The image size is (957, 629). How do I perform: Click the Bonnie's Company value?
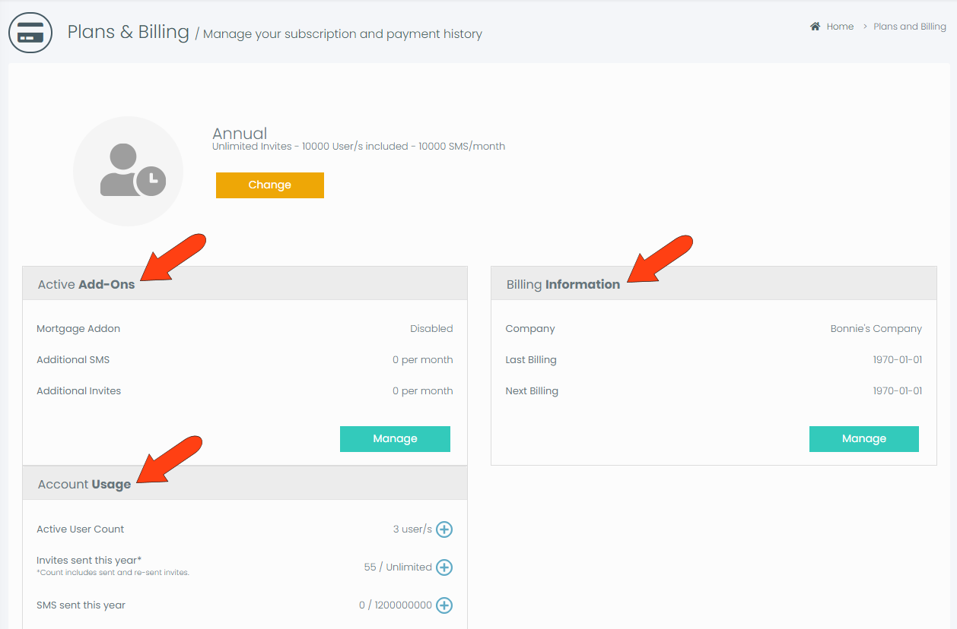[876, 328]
